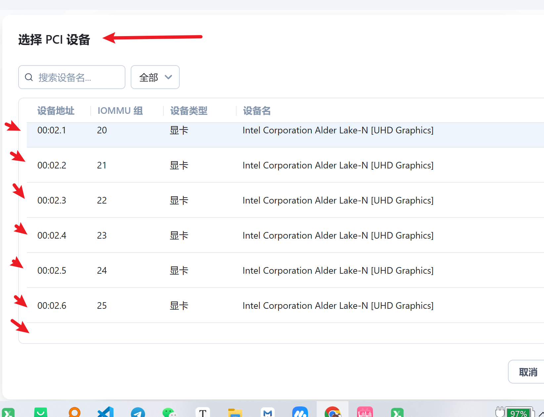Open Typora from the taskbar
This screenshot has width=544, height=417.
coord(203,412)
